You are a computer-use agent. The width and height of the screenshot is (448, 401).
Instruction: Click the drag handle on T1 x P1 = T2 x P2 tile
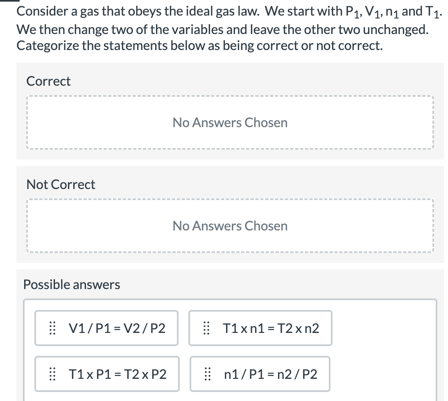tap(52, 374)
